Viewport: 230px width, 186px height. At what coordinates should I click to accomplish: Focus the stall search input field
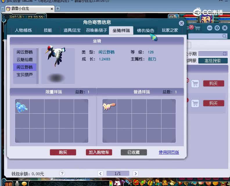coord(205,36)
